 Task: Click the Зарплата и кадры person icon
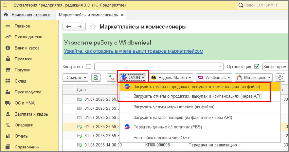(8, 114)
